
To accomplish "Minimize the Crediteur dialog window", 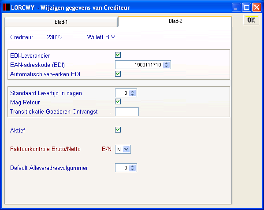I will pyautogui.click(x=236, y=7).
